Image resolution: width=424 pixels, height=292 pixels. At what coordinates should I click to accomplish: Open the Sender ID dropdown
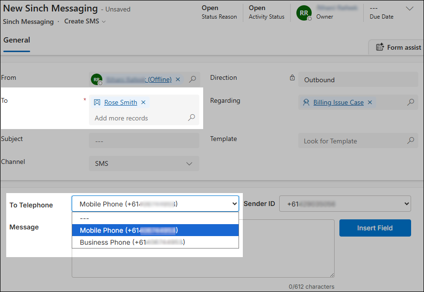pyautogui.click(x=345, y=204)
